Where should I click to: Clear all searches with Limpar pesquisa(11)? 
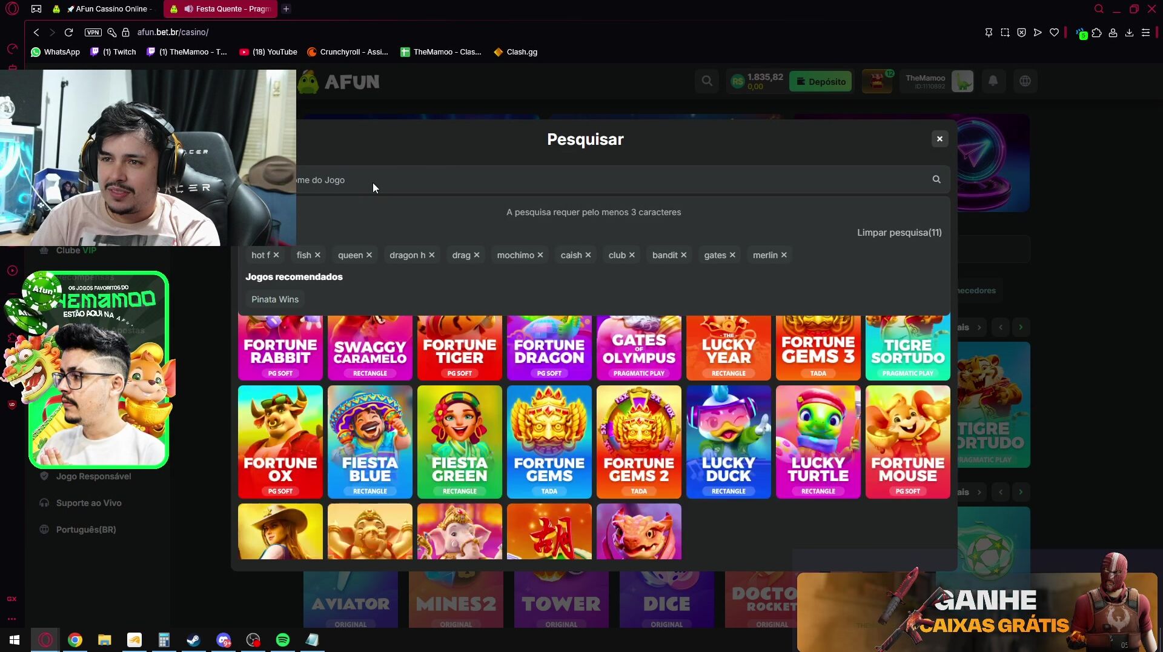tap(899, 233)
